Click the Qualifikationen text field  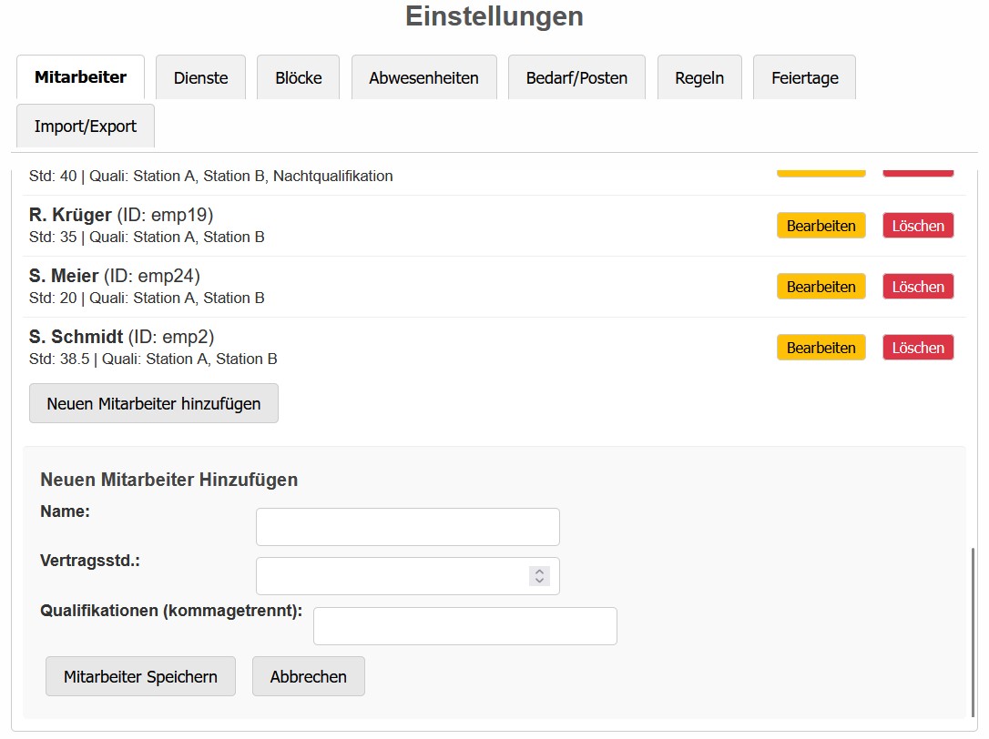point(464,626)
